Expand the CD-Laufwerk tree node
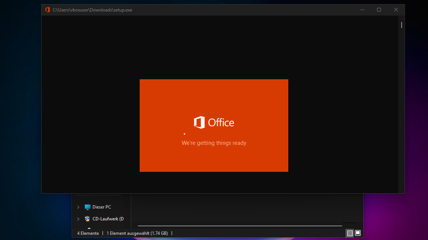The image size is (428, 240). point(78,219)
